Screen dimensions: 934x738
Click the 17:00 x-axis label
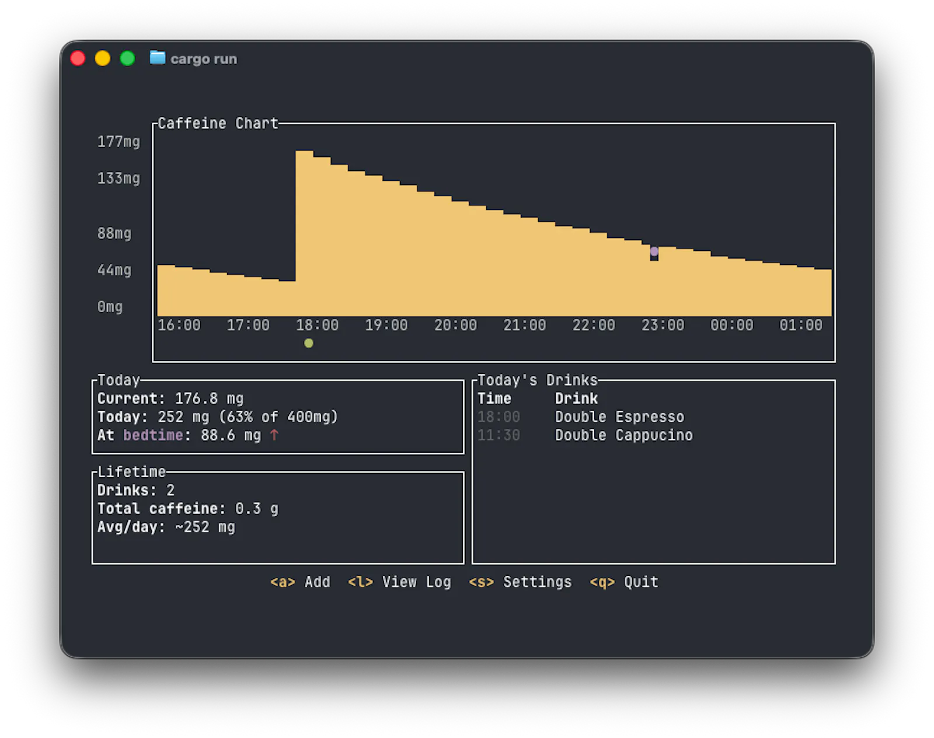coord(248,325)
